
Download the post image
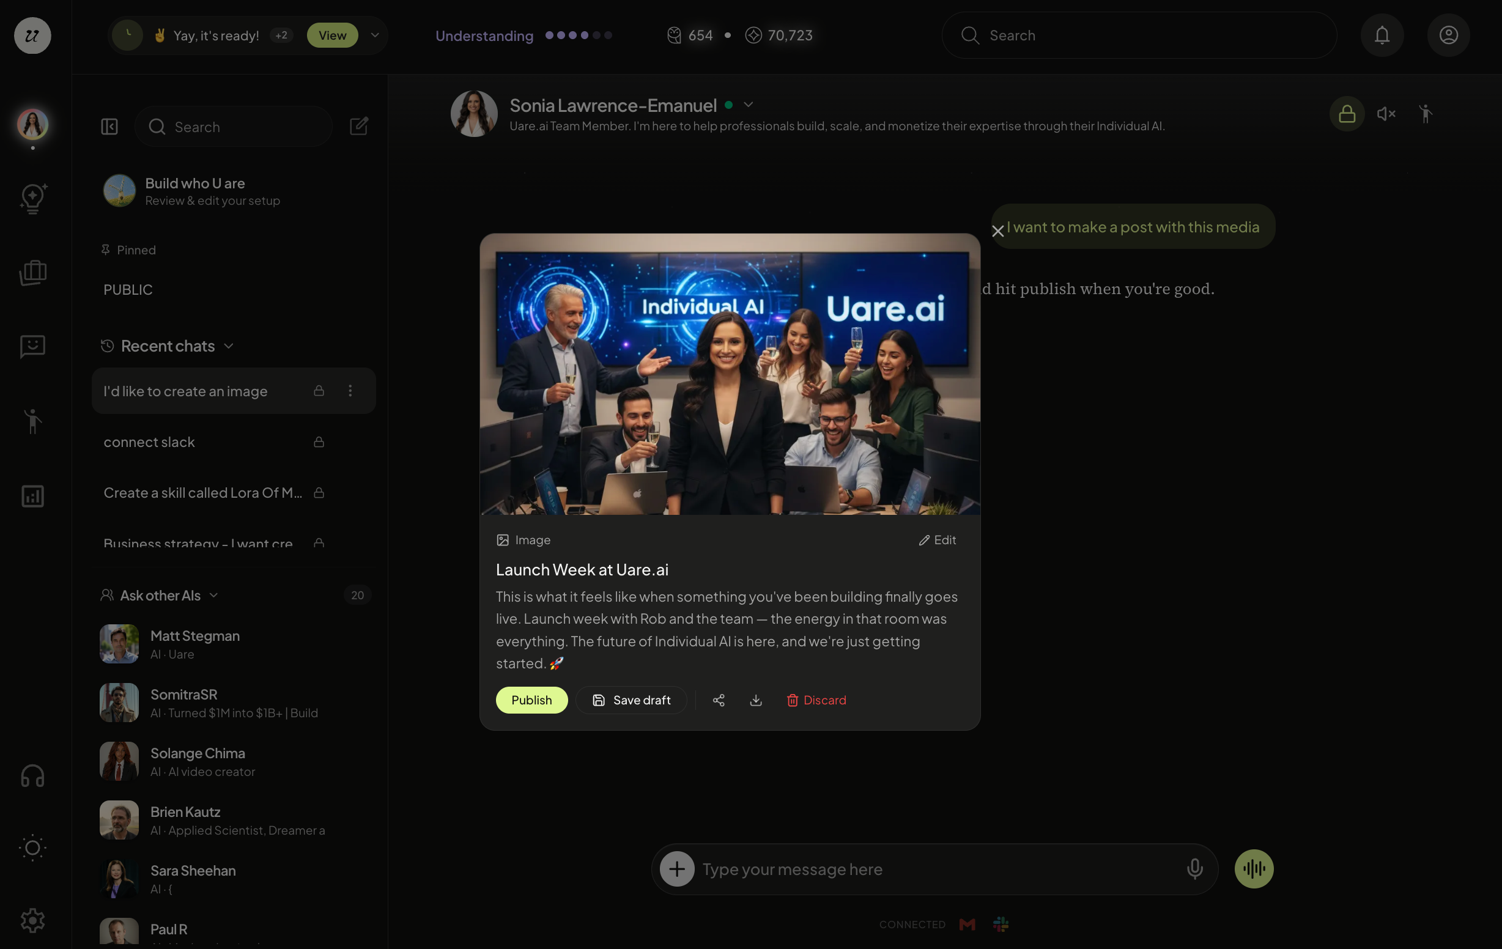tap(755, 700)
